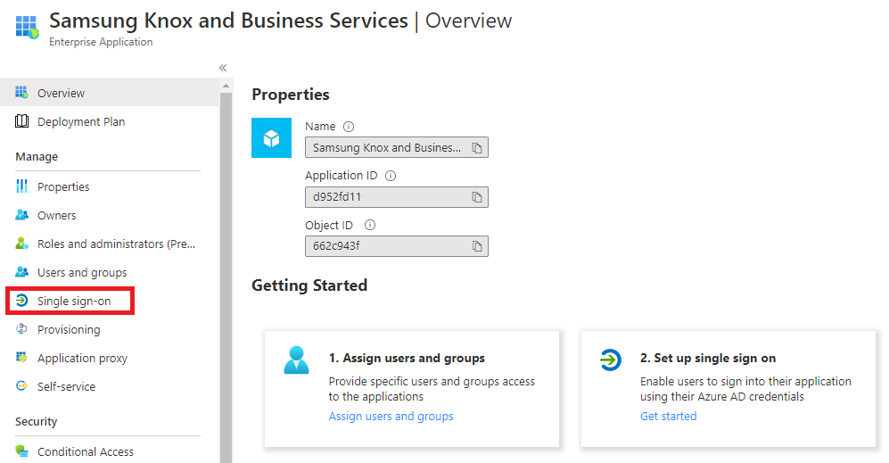Screen dimensions: 889x463
Task: Click the Provisioning cycle icon
Action: click(21, 329)
